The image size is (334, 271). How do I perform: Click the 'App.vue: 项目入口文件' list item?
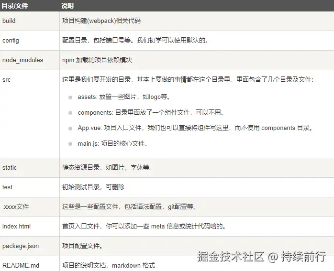coord(196,128)
